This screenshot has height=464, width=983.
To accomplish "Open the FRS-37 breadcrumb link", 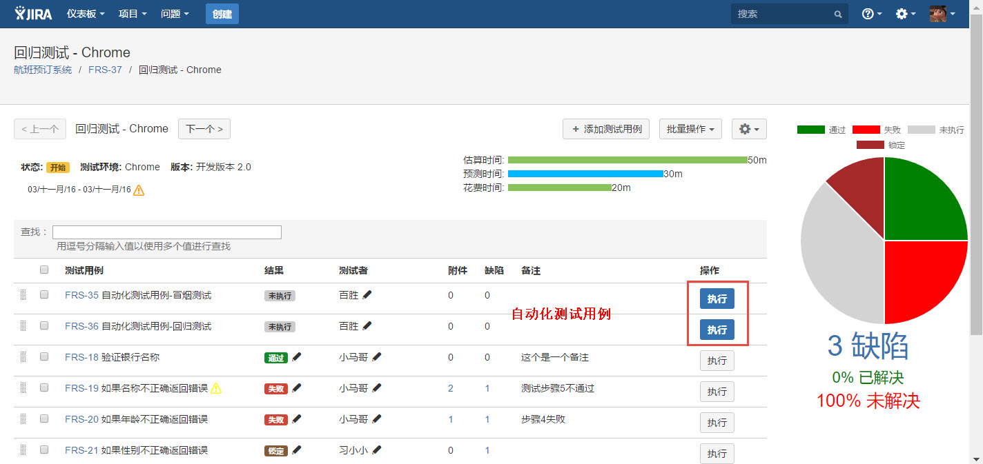I will 105,70.
